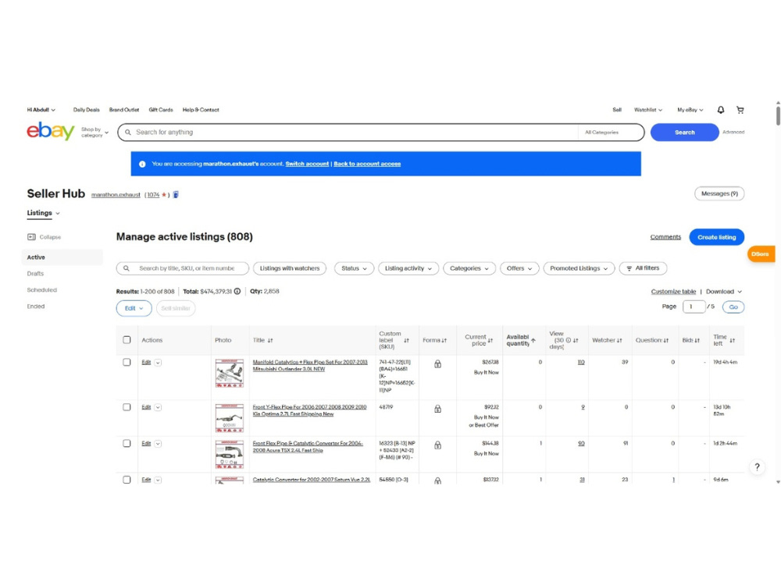This screenshot has height=585, width=781.
Task: Open Shop by category menu
Action: [x=95, y=133]
